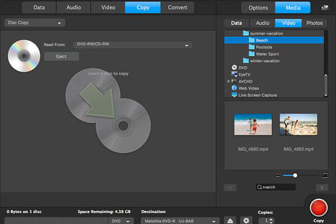336x224 pixels.
Task: Open the Options panel tab
Action: click(258, 8)
